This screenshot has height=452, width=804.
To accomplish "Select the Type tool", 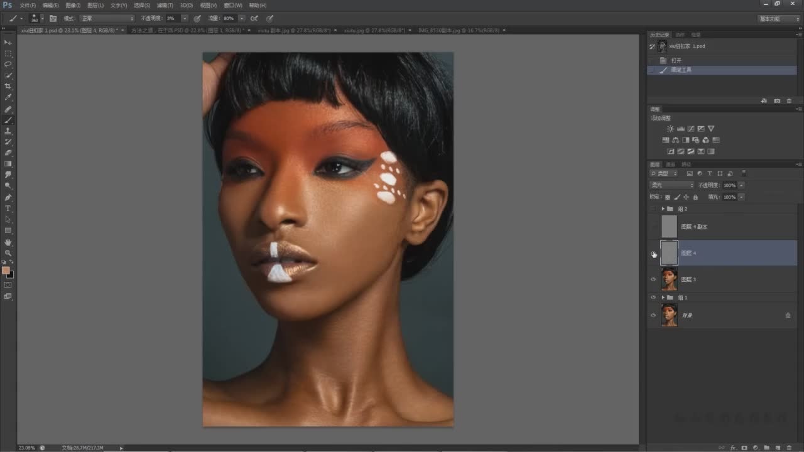I will click(x=8, y=208).
